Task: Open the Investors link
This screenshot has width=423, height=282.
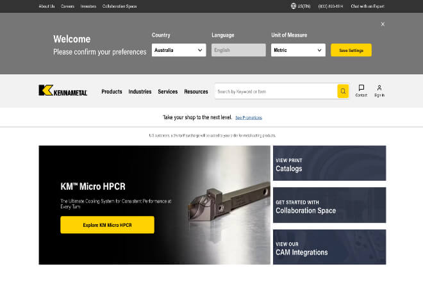Action: [x=88, y=6]
